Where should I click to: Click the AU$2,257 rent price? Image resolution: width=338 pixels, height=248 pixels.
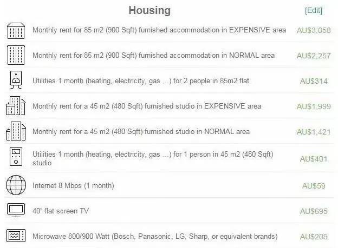[x=314, y=56]
